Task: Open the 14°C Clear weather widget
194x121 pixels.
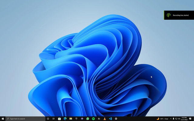Action: pos(162,119)
